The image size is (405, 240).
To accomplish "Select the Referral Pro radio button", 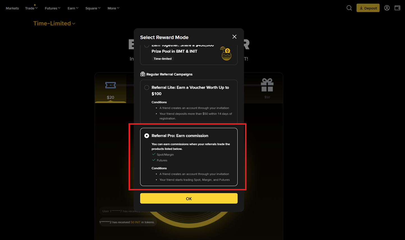I will [147, 136].
